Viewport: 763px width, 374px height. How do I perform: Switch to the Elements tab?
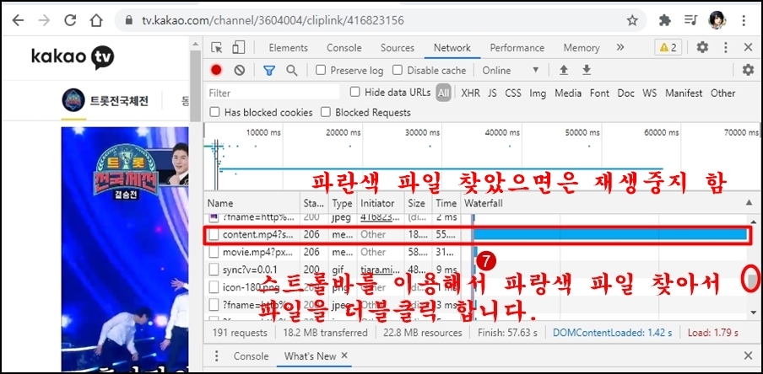(289, 48)
